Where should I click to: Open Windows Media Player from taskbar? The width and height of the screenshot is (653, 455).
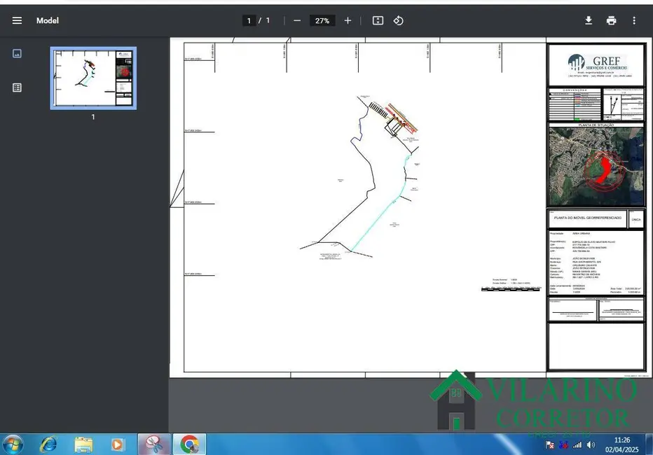118,444
